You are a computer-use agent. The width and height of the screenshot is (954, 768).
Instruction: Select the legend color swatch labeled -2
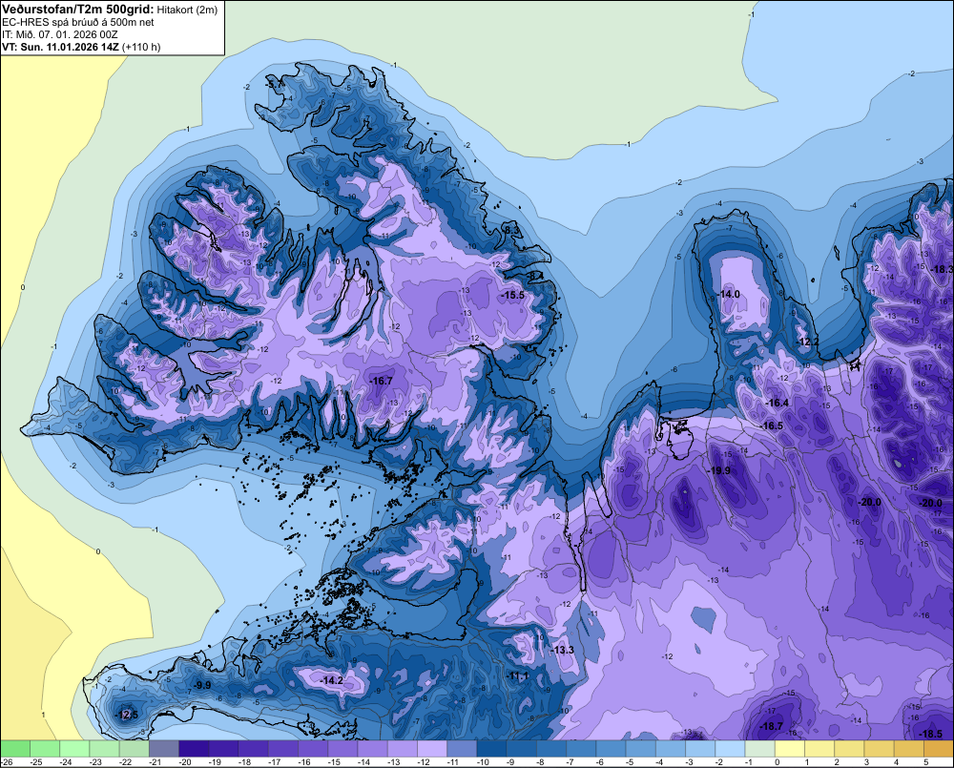pyautogui.click(x=731, y=749)
